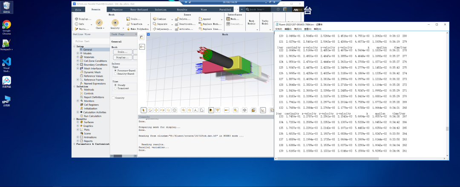The image size is (460, 187).
Task: Expand Boundary Conditions node
Action: coord(78,65)
